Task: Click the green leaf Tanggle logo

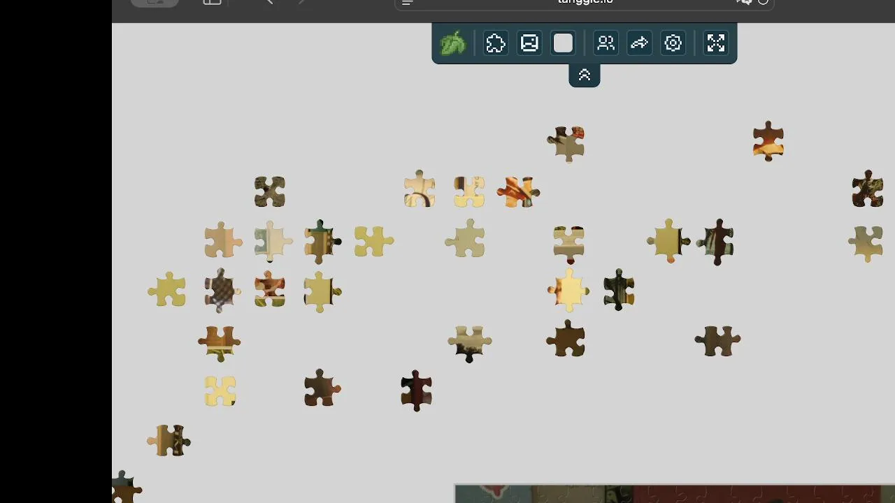Action: click(453, 43)
